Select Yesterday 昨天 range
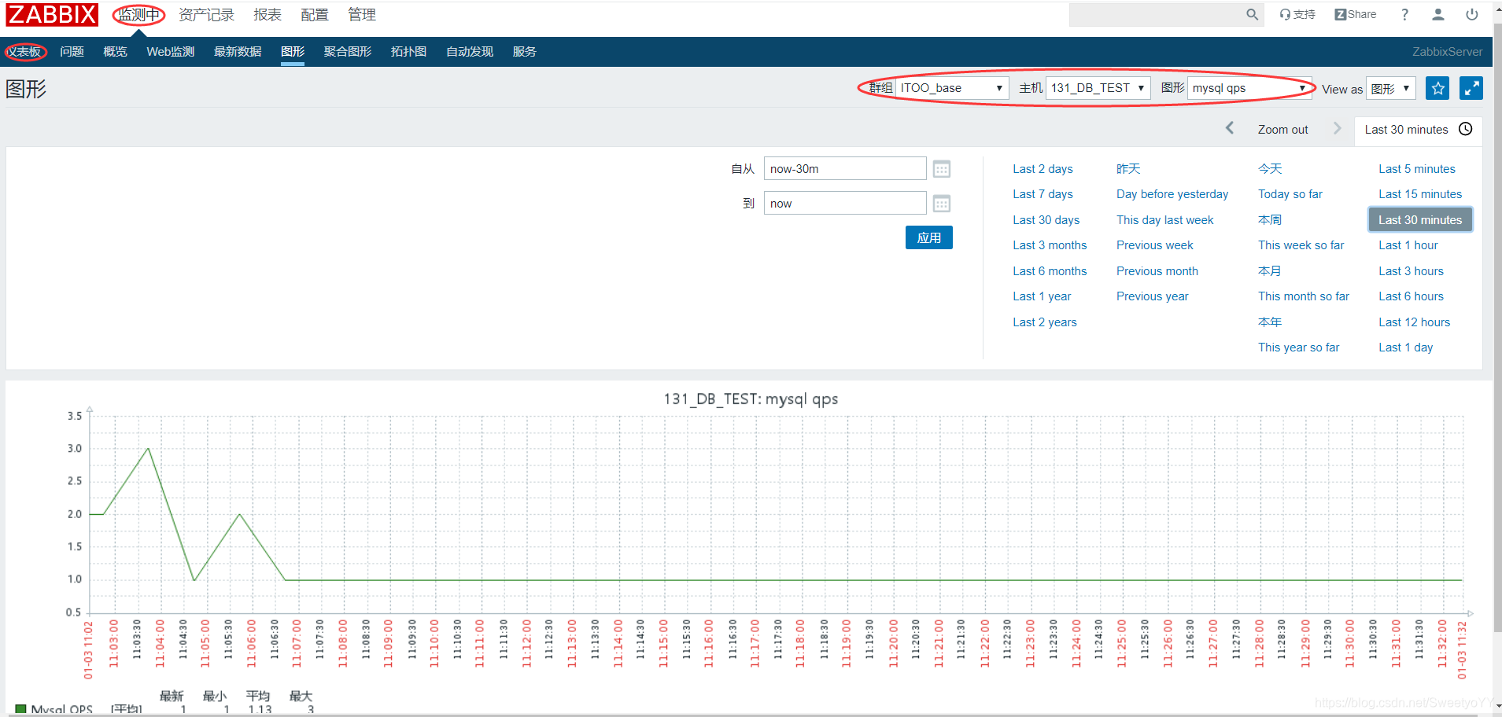 (x=1128, y=169)
